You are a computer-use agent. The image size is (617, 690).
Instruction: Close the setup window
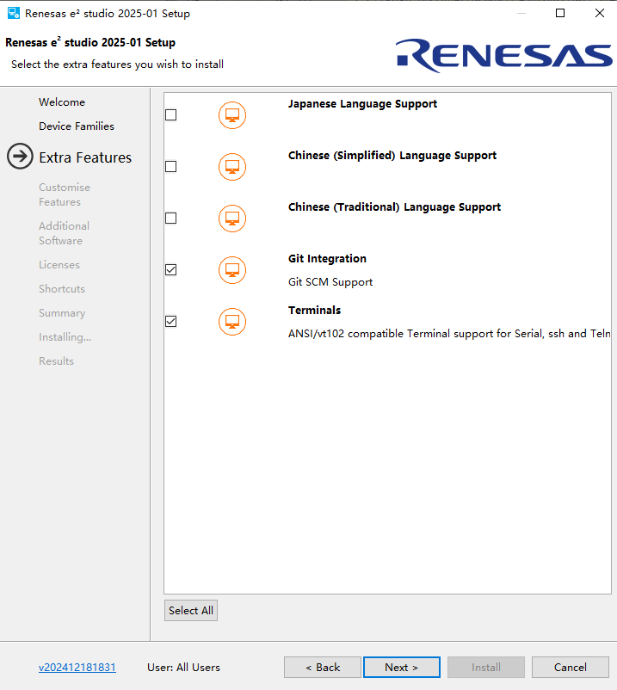(600, 13)
